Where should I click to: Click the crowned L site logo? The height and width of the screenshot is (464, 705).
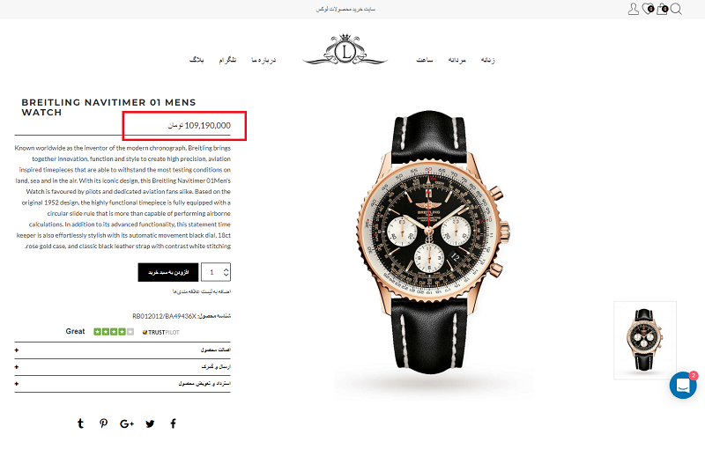pos(345,50)
